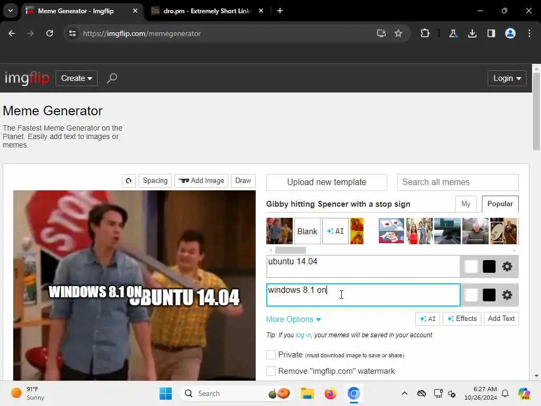This screenshot has width=541, height=406.
Task: Switch to My templates tab
Action: [466, 204]
